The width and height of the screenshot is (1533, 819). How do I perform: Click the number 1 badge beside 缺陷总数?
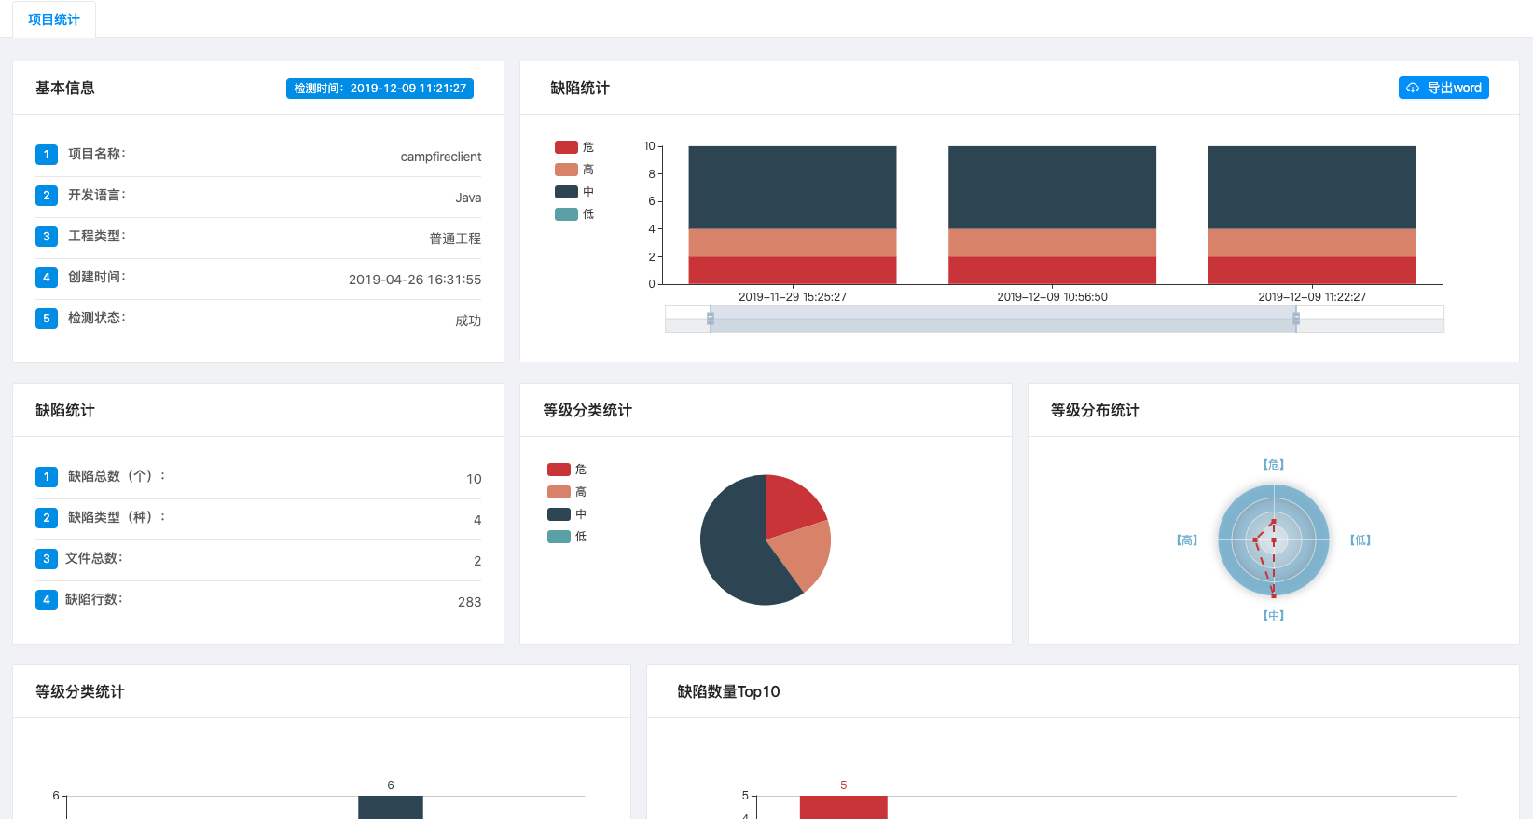[47, 477]
